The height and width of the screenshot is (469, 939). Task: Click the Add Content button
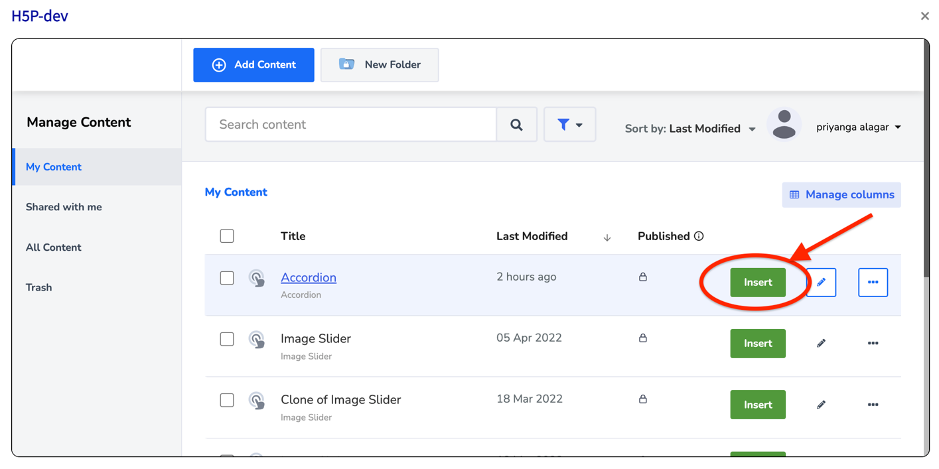coord(253,65)
